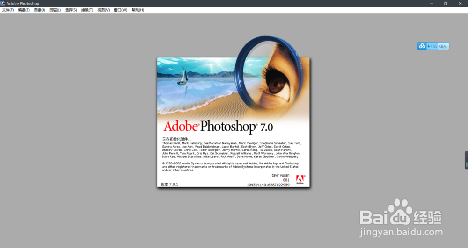
Task: Open the 文件(F) menu
Action: tap(8, 10)
